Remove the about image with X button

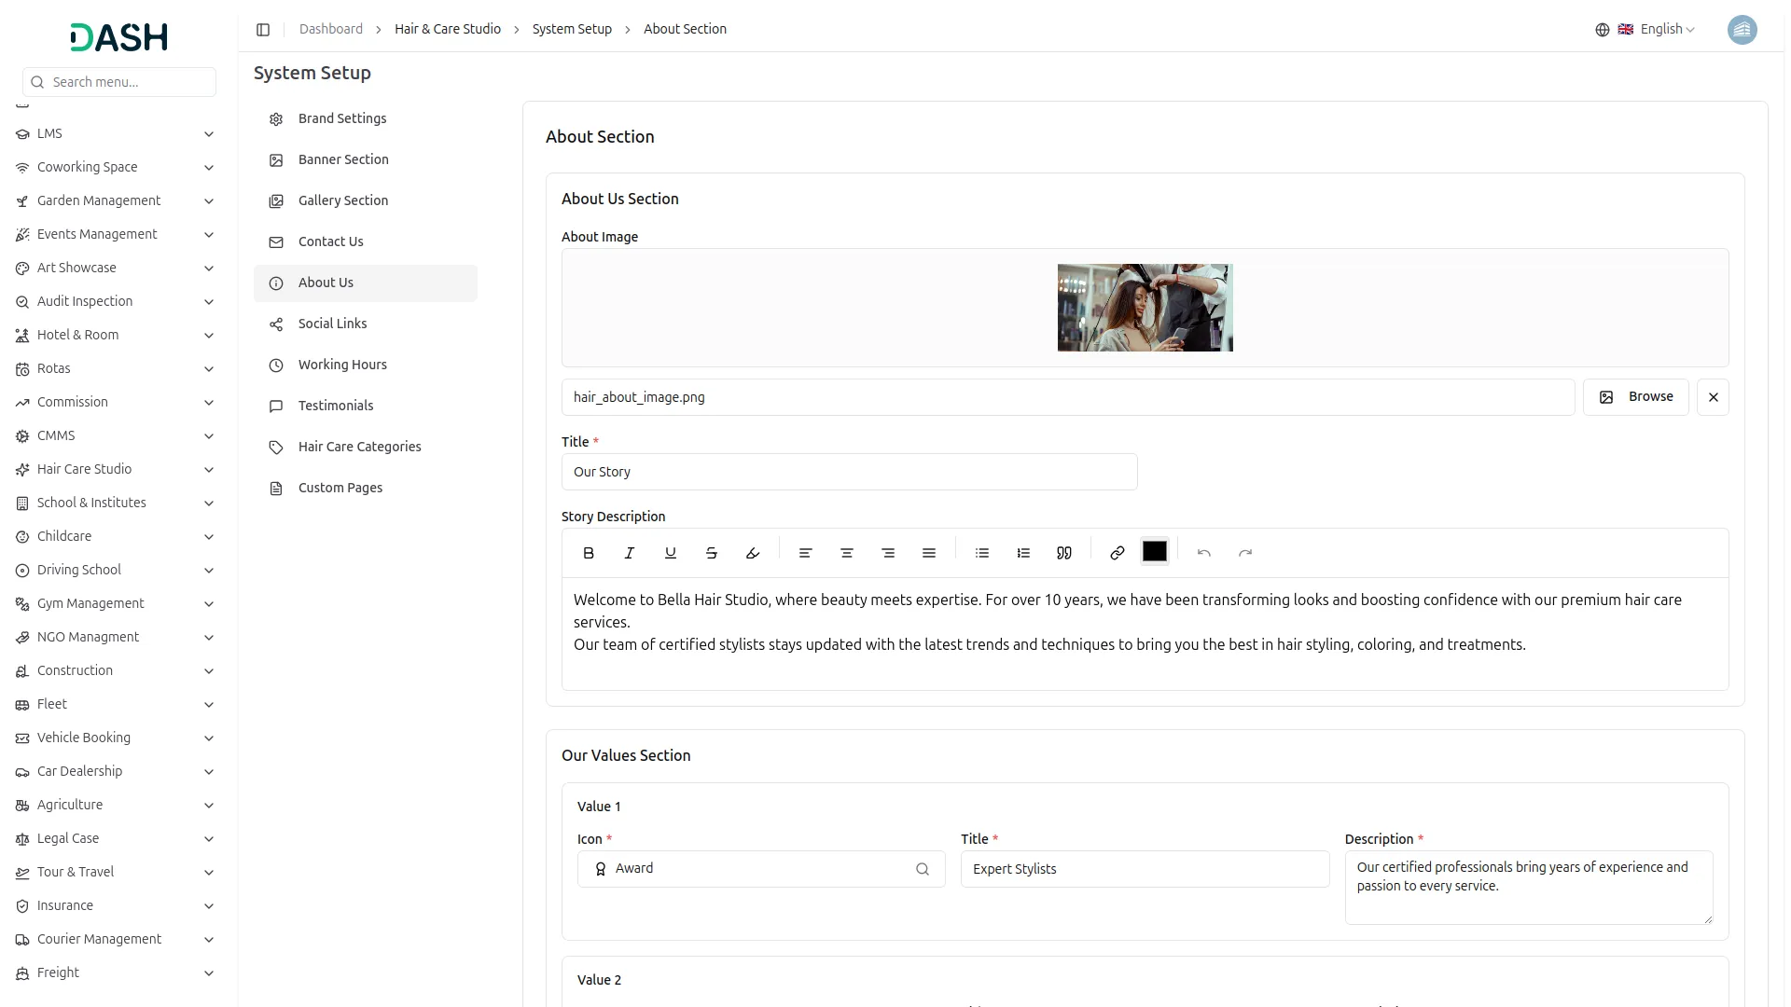[1713, 397]
